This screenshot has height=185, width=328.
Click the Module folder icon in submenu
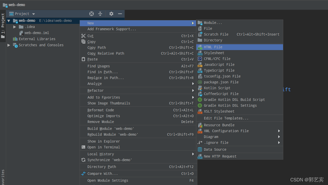tap(200, 23)
